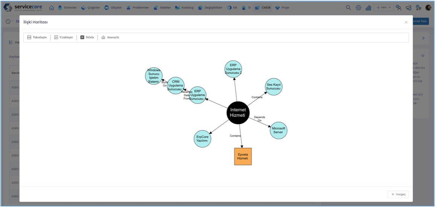Go to Anasayfa in map toolbar

point(110,38)
